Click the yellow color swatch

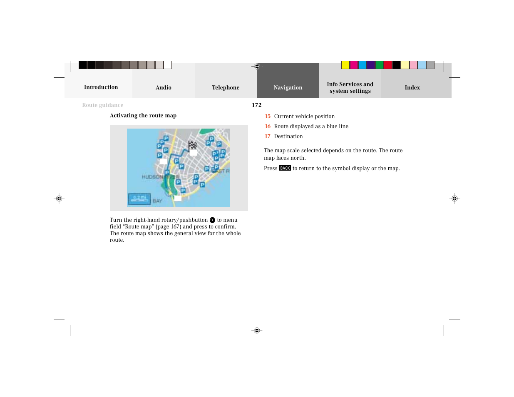pyautogui.click(x=345, y=65)
